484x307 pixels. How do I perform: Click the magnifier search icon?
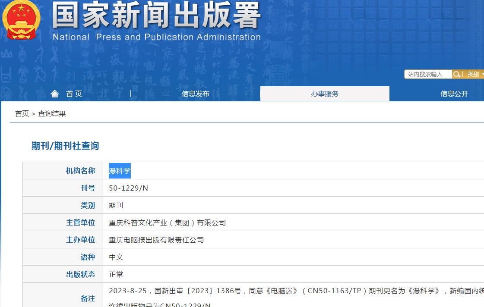[456, 74]
